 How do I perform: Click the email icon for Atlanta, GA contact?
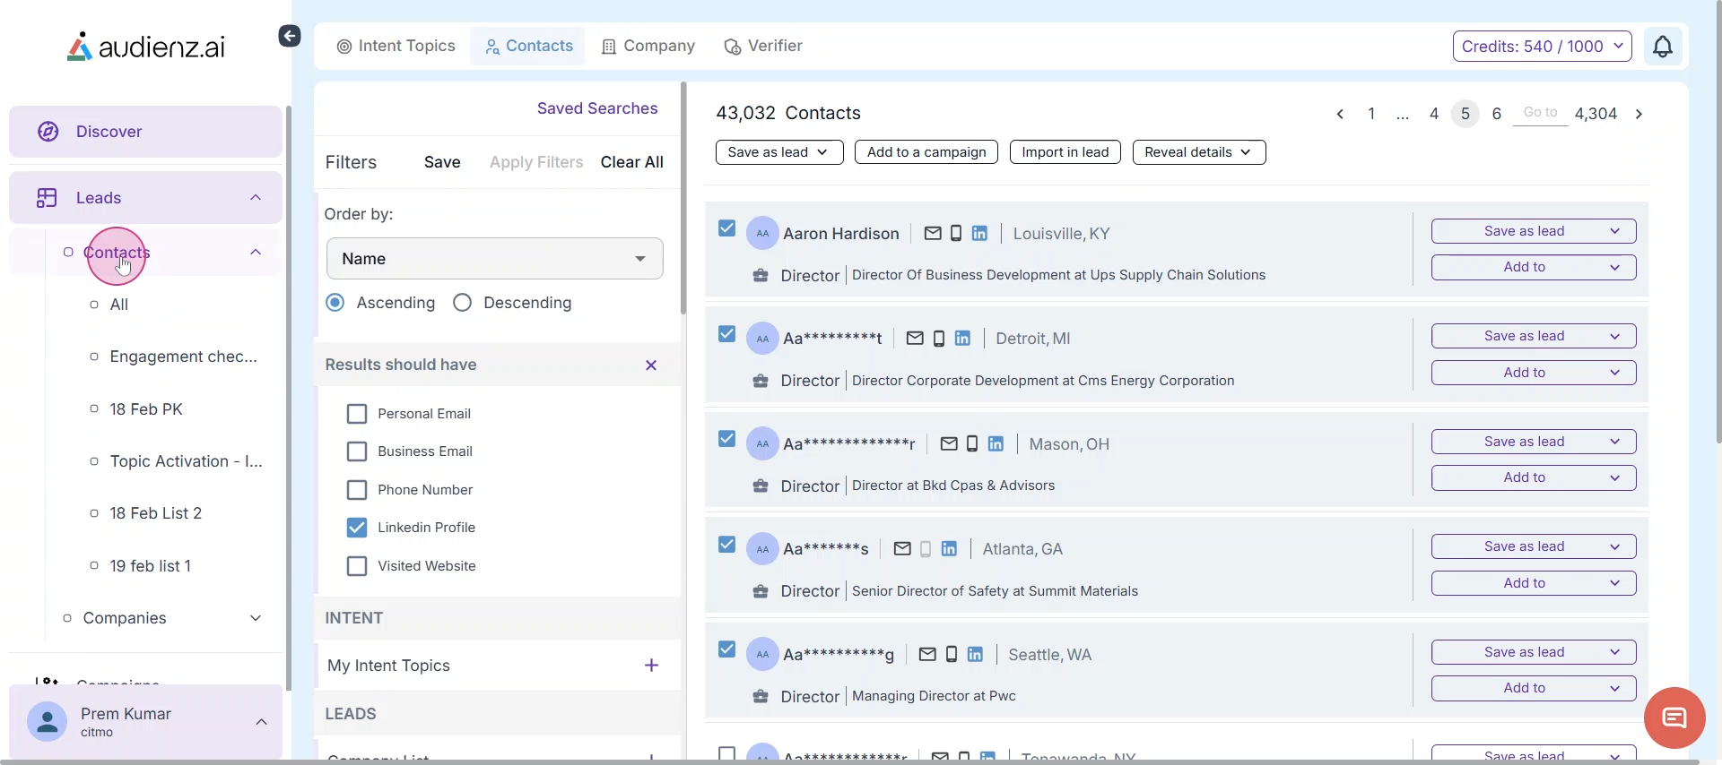tap(902, 549)
